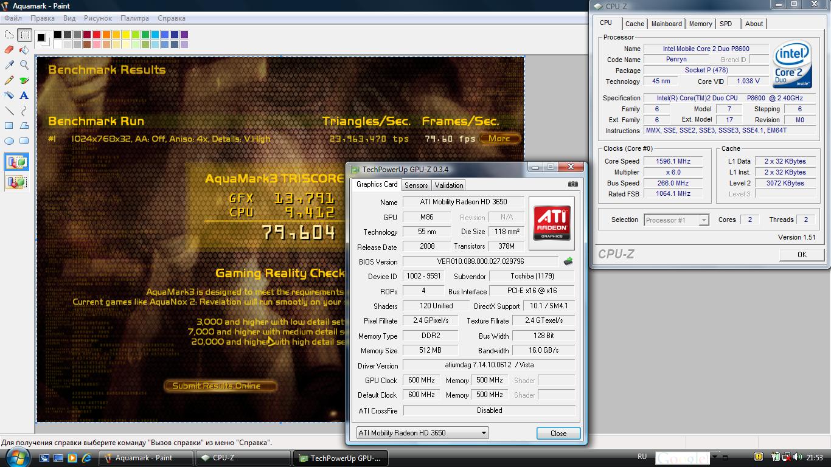Viewport: 831px width, 467px height.
Task: Select the Color picker eyedropper tool
Action: (x=9, y=65)
